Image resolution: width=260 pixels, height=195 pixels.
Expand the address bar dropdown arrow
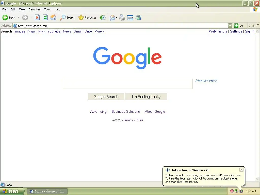[230, 26]
